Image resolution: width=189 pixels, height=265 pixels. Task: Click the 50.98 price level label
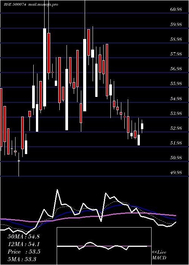point(176,158)
